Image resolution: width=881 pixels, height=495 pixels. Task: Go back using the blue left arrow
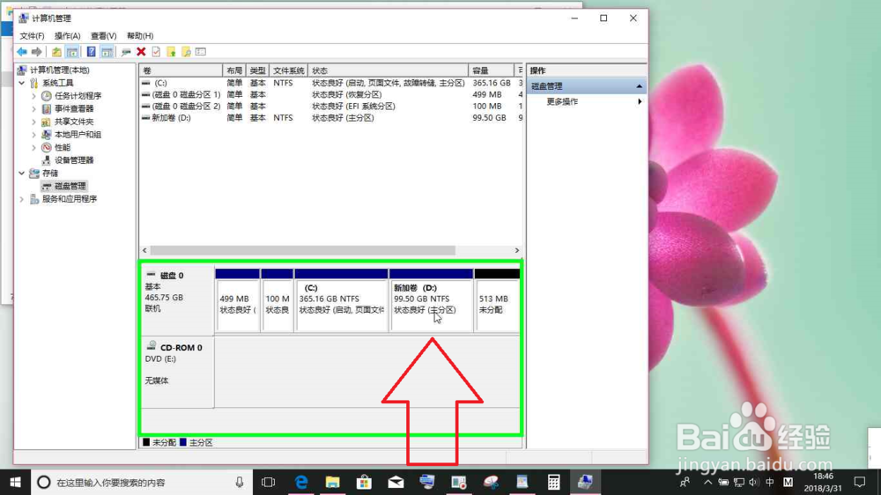22,52
